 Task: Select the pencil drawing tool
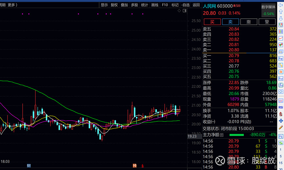tap(280, 127)
